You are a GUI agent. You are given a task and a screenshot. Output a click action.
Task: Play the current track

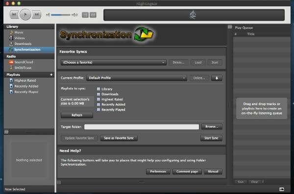(25, 14)
